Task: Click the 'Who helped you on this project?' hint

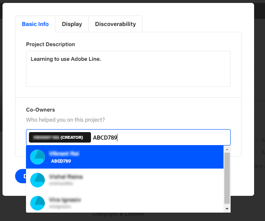Action: click(x=65, y=120)
